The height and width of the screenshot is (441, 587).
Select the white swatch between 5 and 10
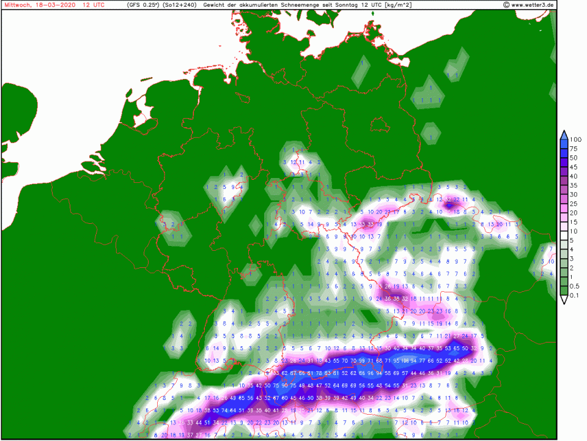tap(563, 235)
